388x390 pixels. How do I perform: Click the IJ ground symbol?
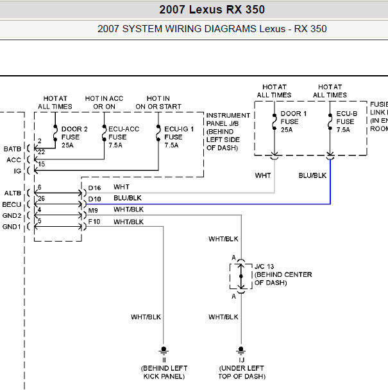[x=240, y=350]
